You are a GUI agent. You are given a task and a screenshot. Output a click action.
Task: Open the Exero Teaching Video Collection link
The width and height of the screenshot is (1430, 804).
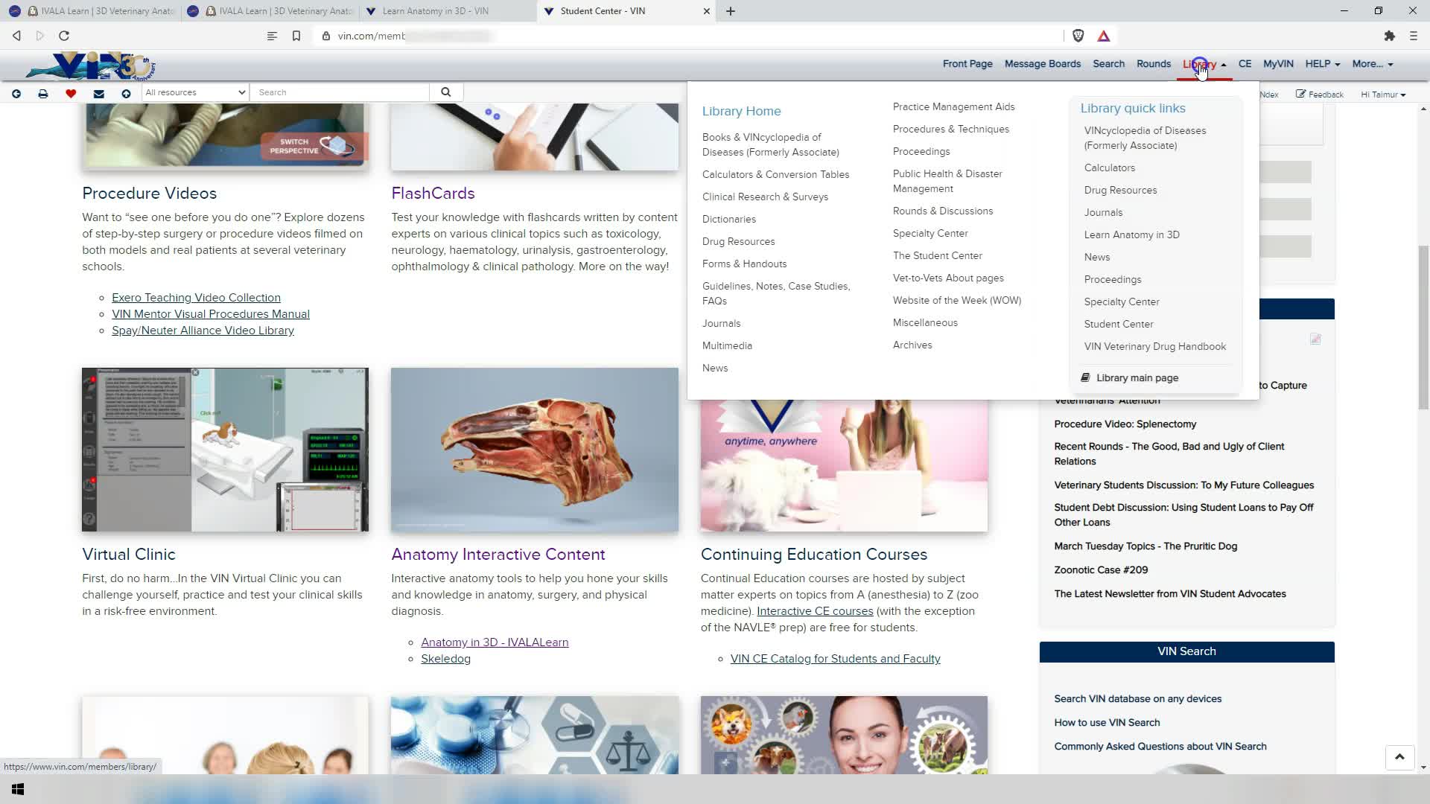[x=196, y=298]
